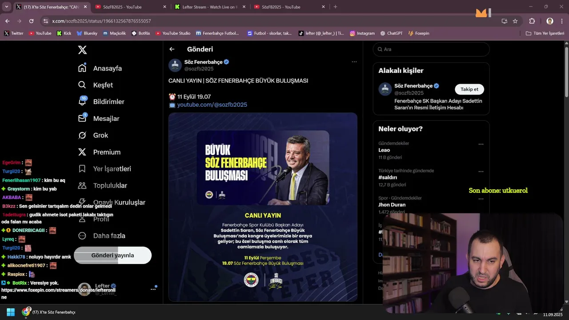569x320 pixels.
Task: Open Fenerbahçe Futbol bookmark
Action: pyautogui.click(x=217, y=33)
